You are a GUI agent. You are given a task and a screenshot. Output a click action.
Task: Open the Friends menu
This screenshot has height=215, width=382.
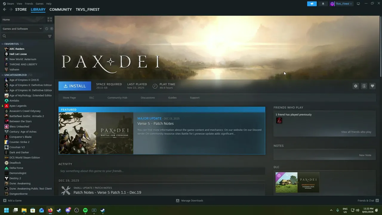tap(29, 4)
